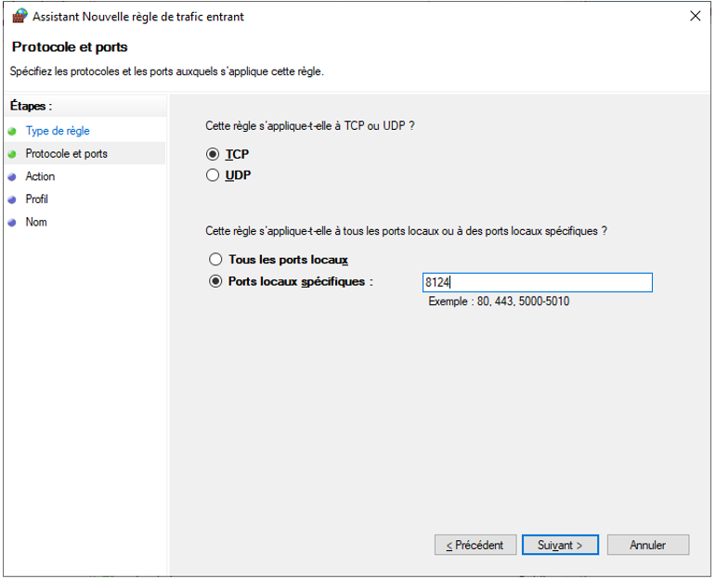The height and width of the screenshot is (579, 716).
Task: Choose Tous les ports locaux option
Action: [x=216, y=260]
